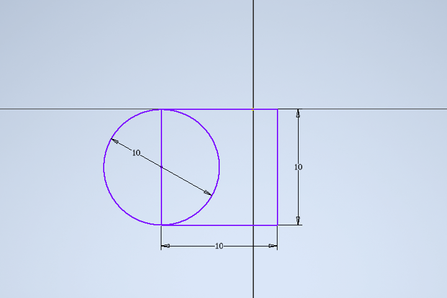Click the rectangle's top-right corner point

(x=278, y=109)
